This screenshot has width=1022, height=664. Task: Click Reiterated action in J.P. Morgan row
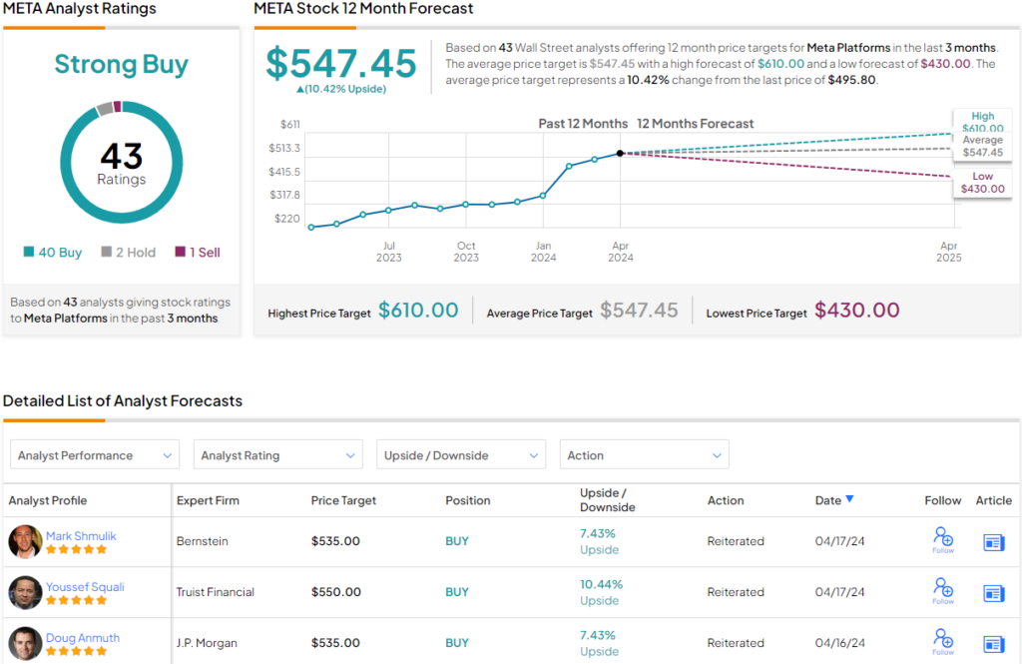coord(736,642)
